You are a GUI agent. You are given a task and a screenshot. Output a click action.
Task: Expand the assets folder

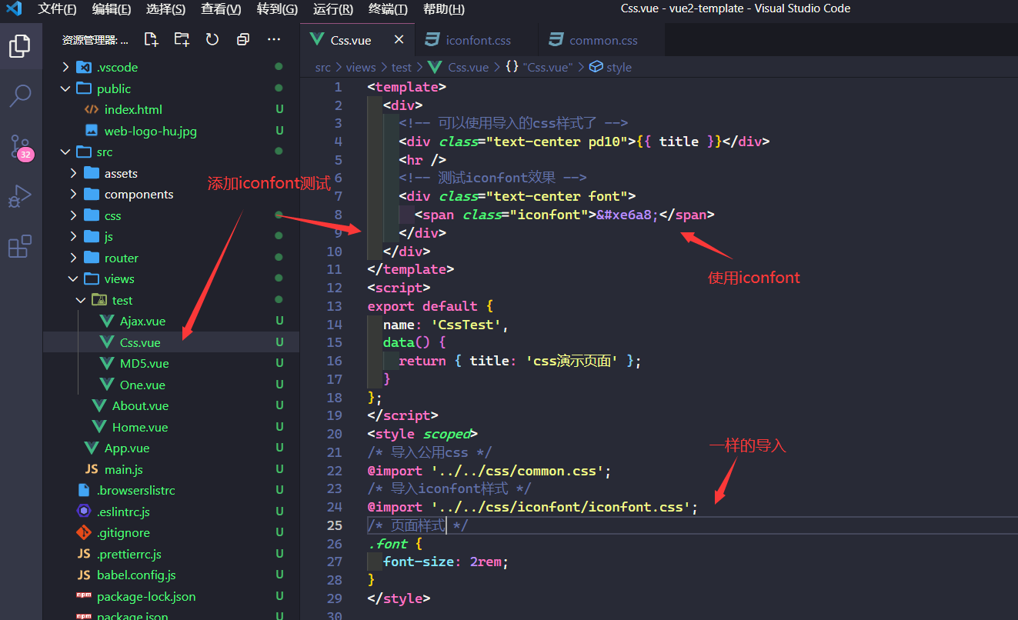click(121, 173)
